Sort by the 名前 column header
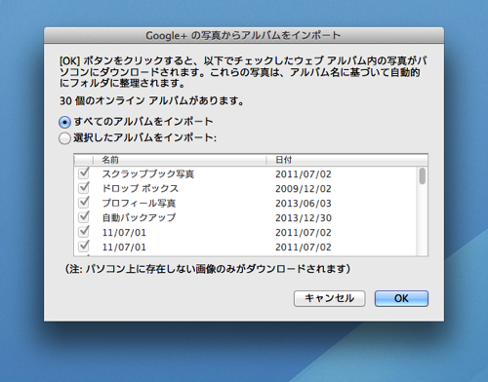Viewport: 488px width, 382px height. coord(180,160)
